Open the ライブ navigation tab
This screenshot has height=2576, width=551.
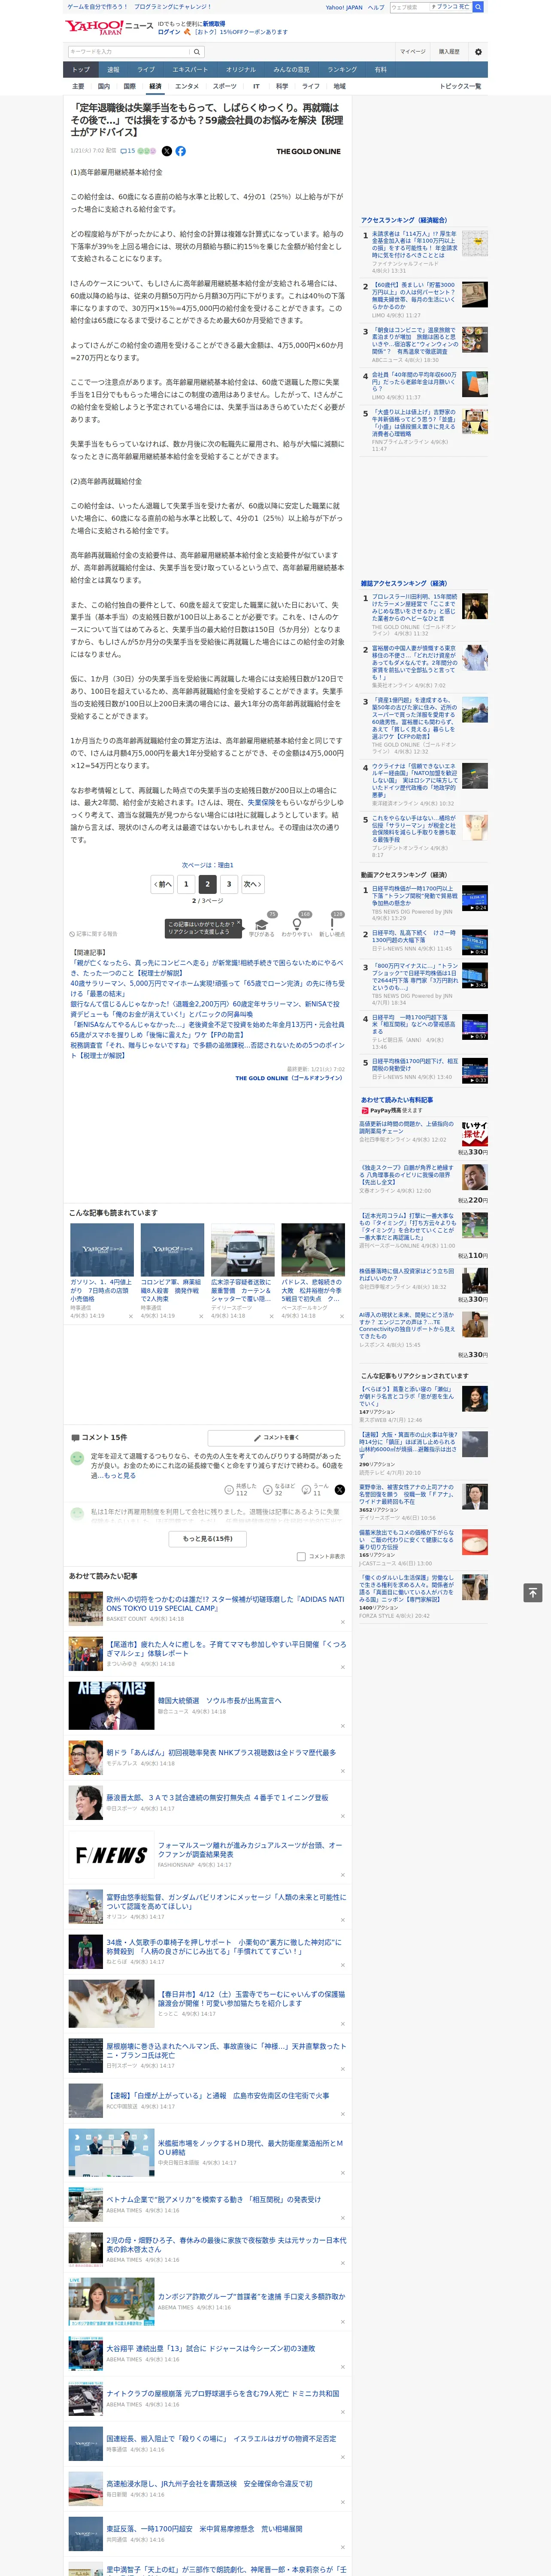146,70
